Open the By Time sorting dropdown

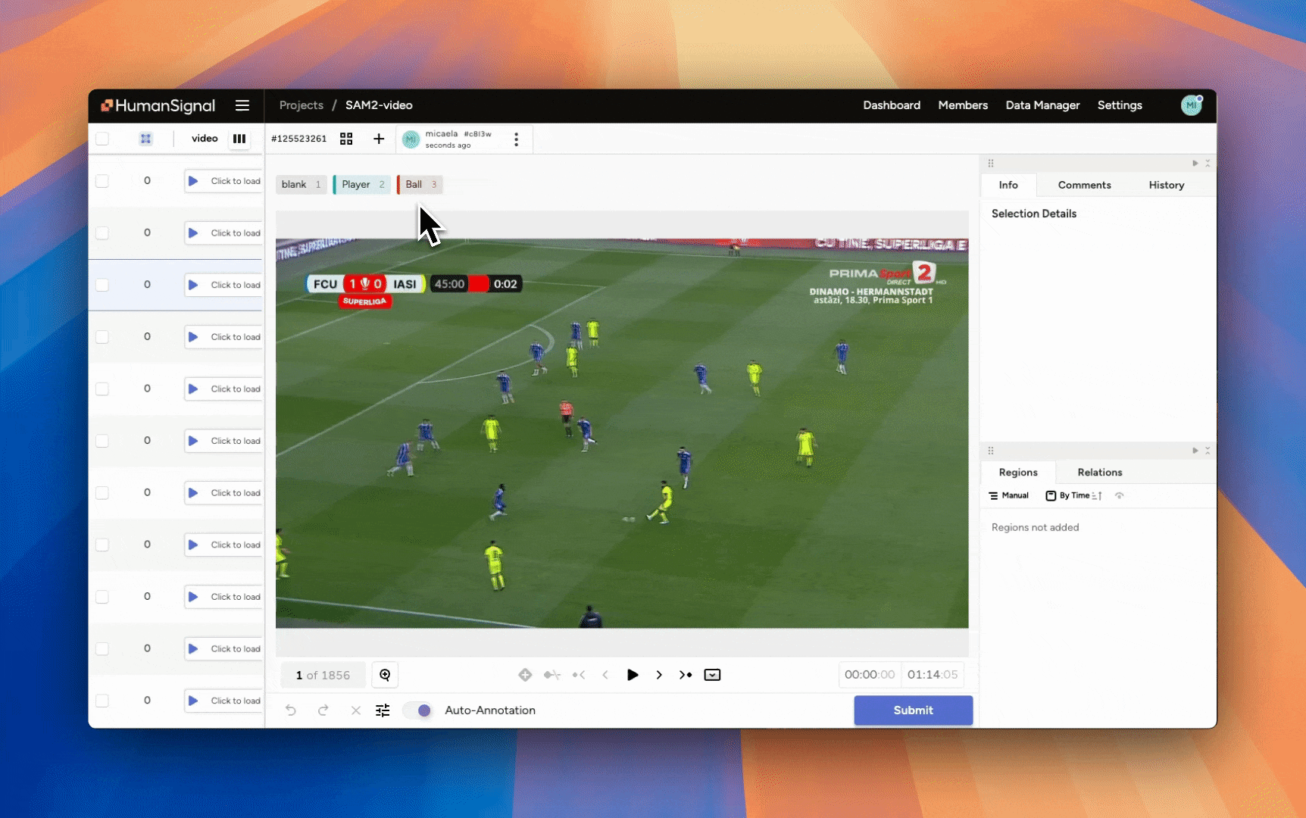(x=1073, y=495)
